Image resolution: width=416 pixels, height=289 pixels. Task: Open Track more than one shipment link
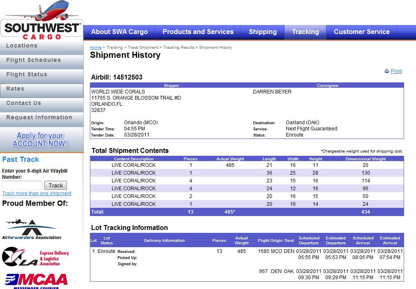click(x=37, y=193)
